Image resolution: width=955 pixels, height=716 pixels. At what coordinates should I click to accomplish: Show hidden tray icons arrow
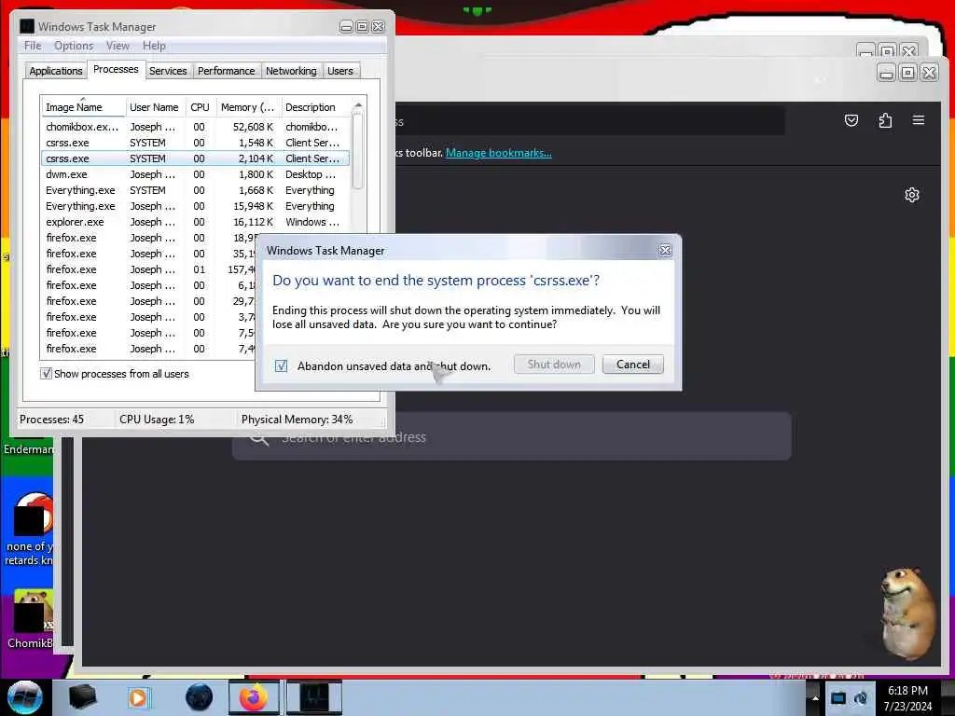815,698
